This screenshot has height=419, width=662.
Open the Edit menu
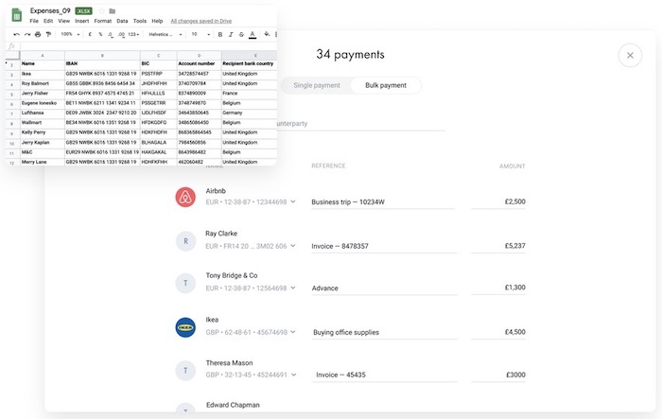(48, 21)
